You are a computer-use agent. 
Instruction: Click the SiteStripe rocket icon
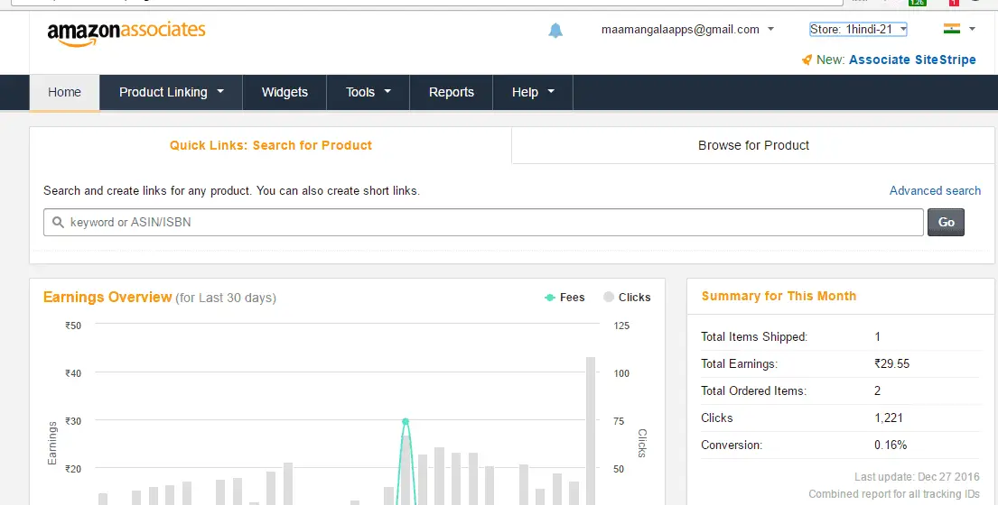click(807, 60)
